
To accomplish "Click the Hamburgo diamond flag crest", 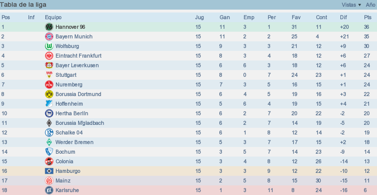I will pyautogui.click(x=49, y=171).
